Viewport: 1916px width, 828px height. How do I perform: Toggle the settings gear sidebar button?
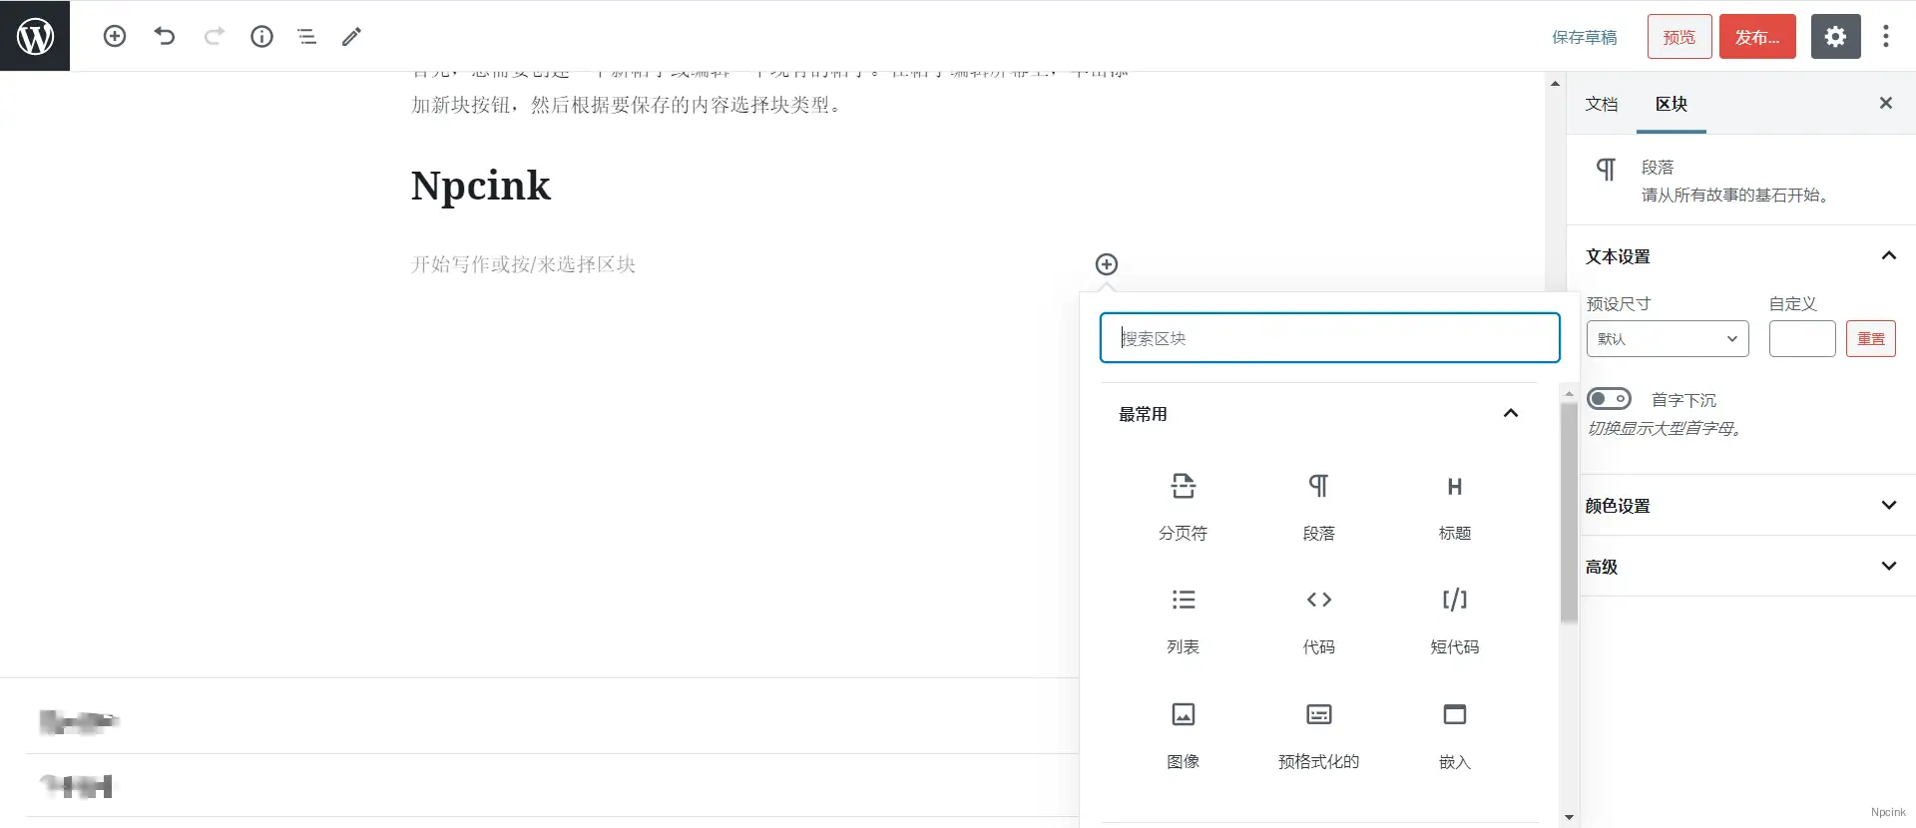pos(1835,37)
